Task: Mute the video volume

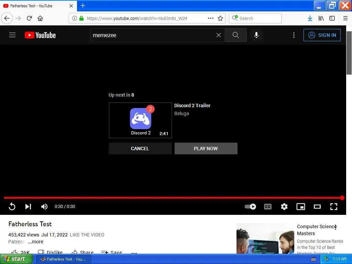Action: pos(44,207)
